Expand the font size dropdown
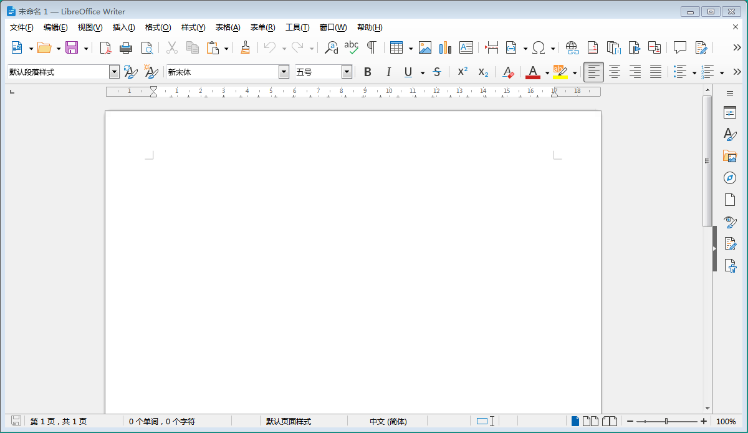Viewport: 748px width, 433px height. pyautogui.click(x=347, y=72)
